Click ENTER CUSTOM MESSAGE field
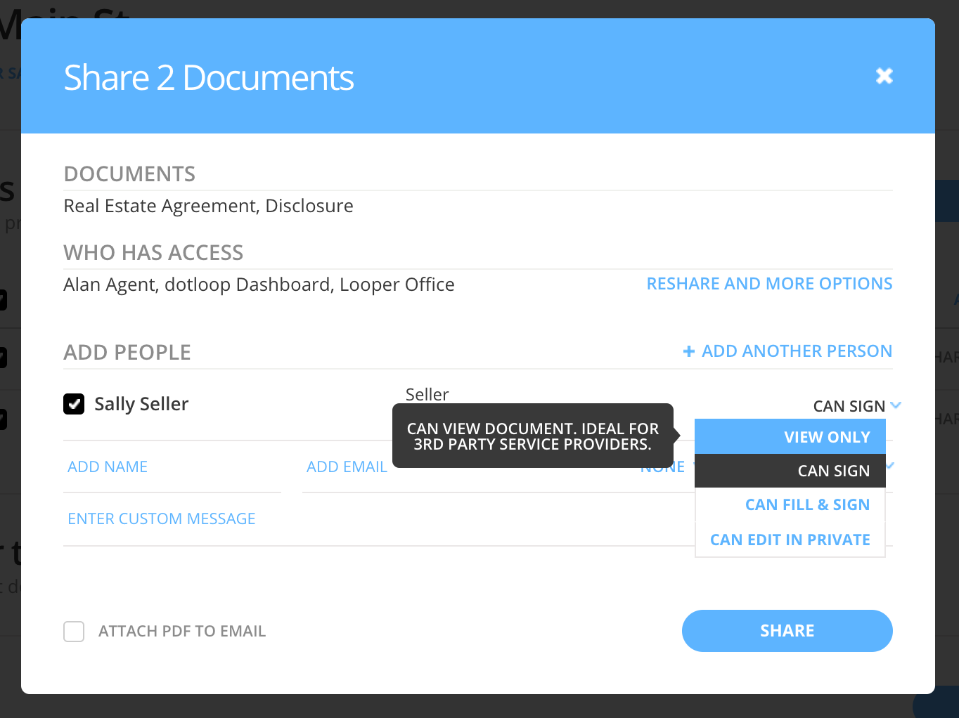The image size is (959, 718). pyautogui.click(x=161, y=518)
